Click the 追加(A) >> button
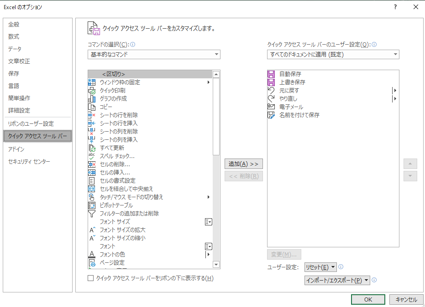The height and width of the screenshot is (307, 425). 244,164
